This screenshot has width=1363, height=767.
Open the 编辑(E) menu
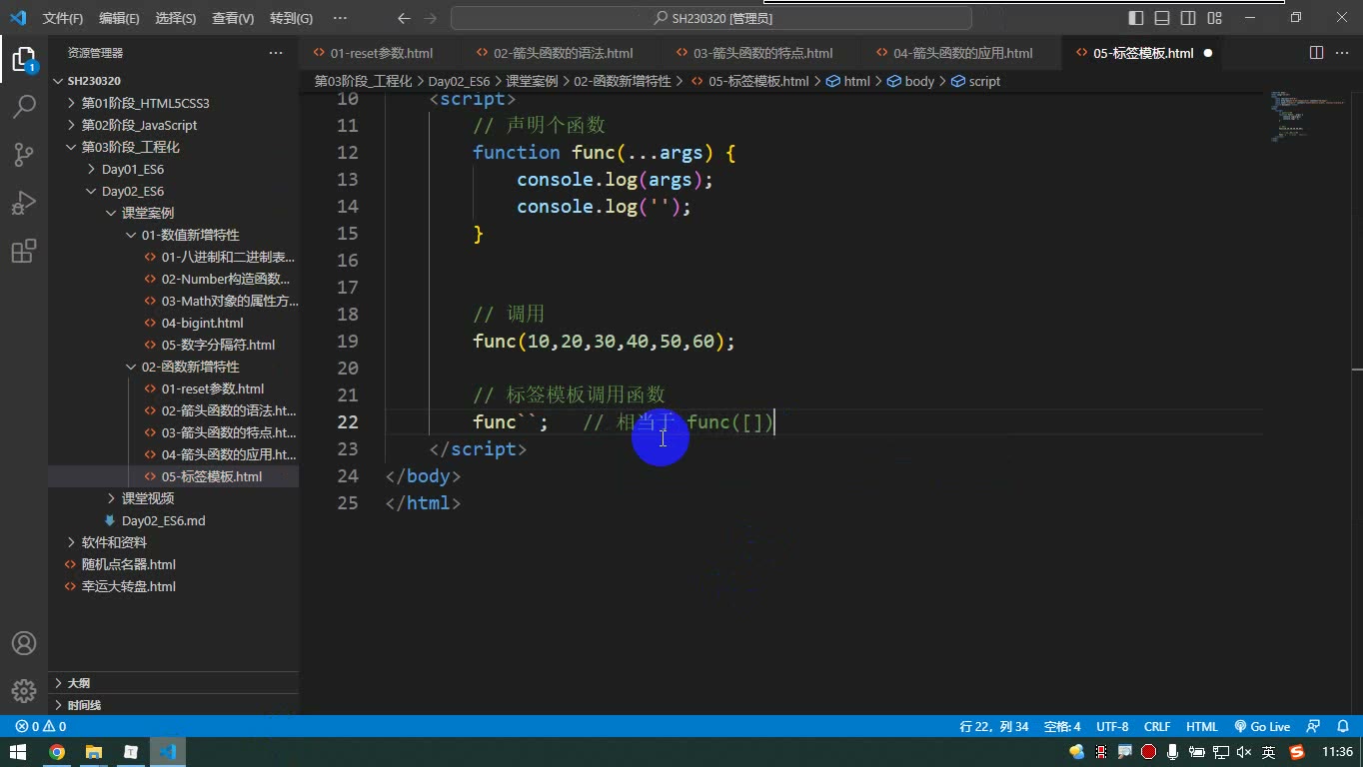click(x=119, y=18)
